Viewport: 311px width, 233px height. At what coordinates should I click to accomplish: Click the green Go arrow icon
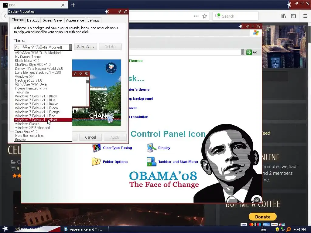249,52
